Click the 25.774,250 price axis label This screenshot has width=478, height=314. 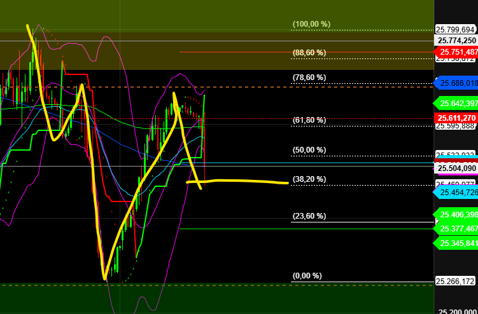456,41
